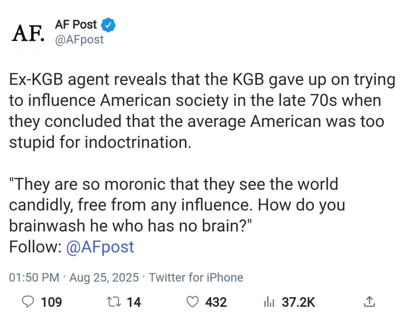Click the quoted "They are so moronic" paragraph

tap(176, 205)
